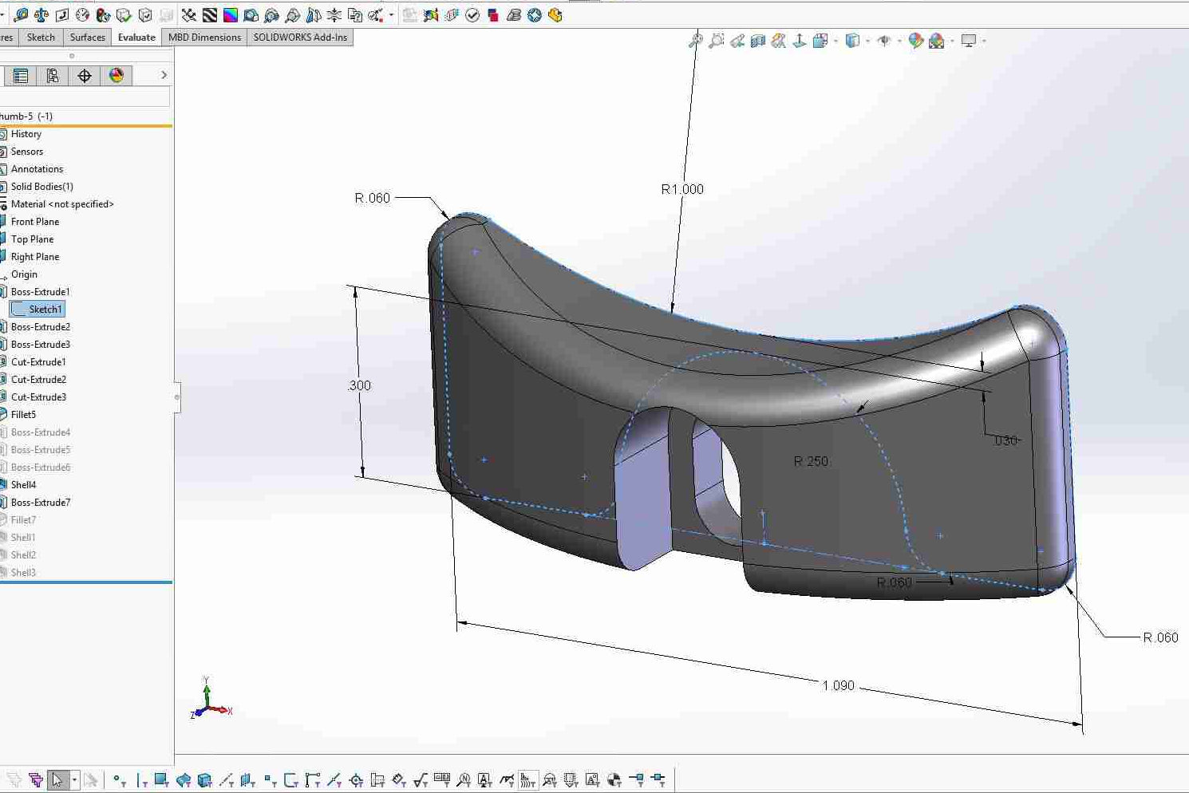Viewport: 1189px width, 793px height.
Task: Toggle the Filter Faces selection filter
Action: pyautogui.click(x=162, y=779)
